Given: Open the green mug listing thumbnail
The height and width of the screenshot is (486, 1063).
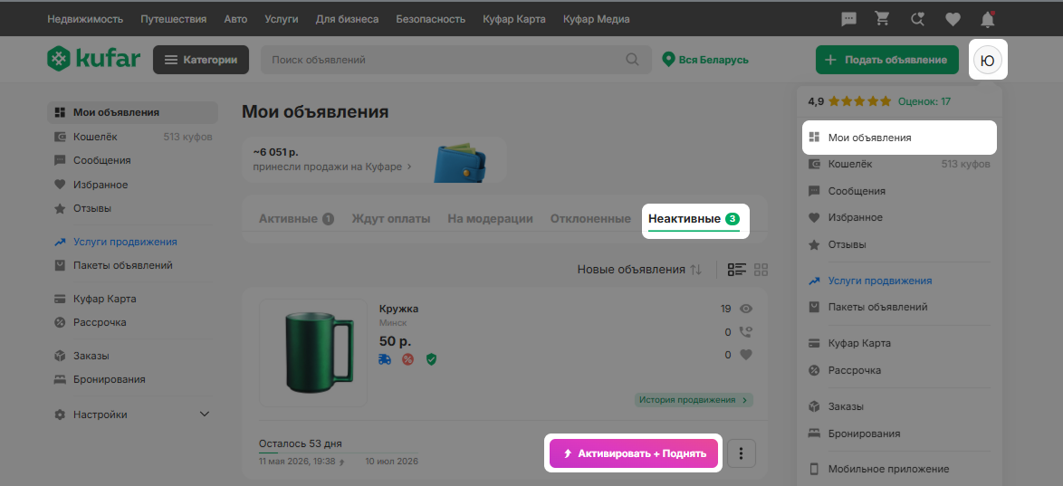Looking at the screenshot, I should pyautogui.click(x=313, y=352).
